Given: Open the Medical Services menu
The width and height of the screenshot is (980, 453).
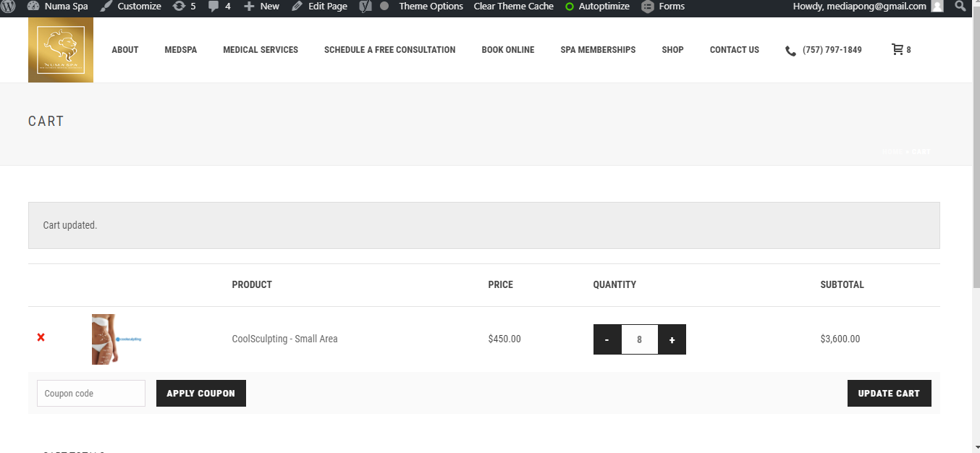Looking at the screenshot, I should [261, 50].
